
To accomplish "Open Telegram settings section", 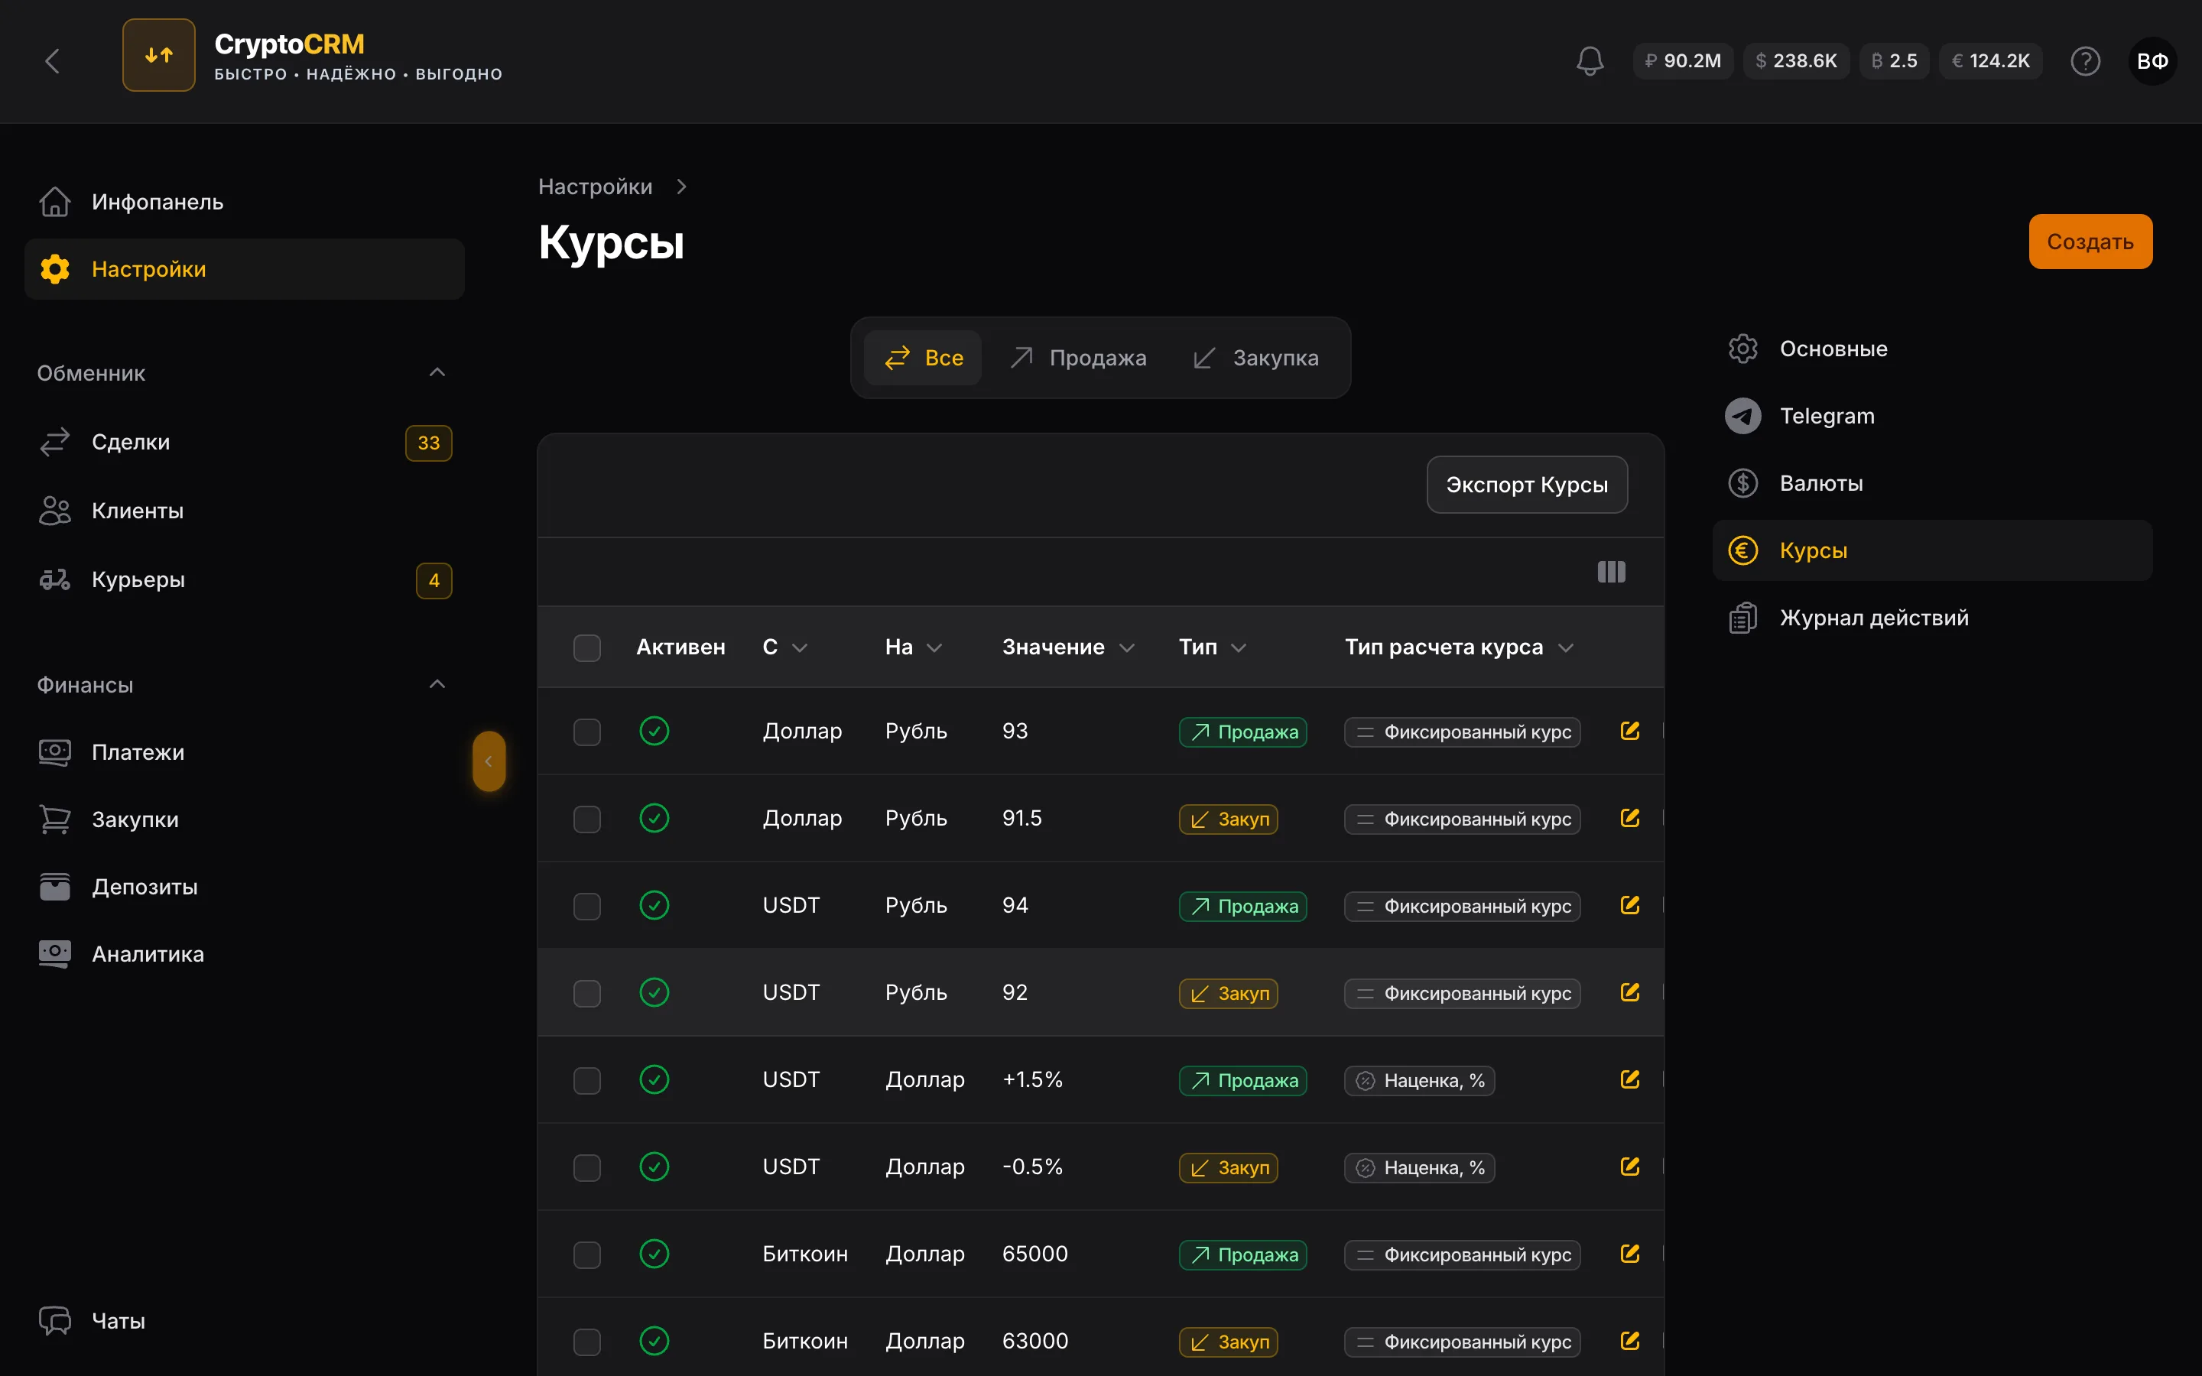I will click(1933, 416).
